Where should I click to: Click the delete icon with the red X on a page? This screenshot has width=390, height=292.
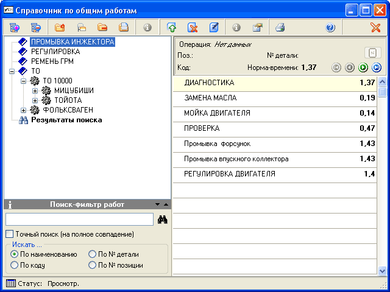point(193,27)
